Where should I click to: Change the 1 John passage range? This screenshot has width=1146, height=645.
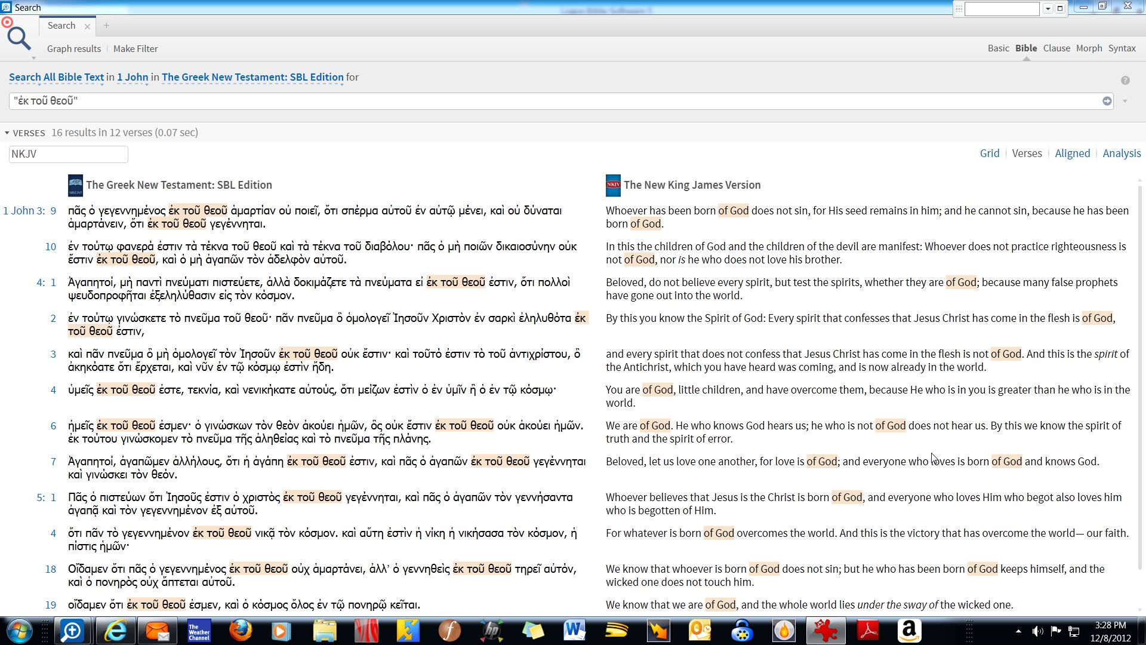(133, 77)
